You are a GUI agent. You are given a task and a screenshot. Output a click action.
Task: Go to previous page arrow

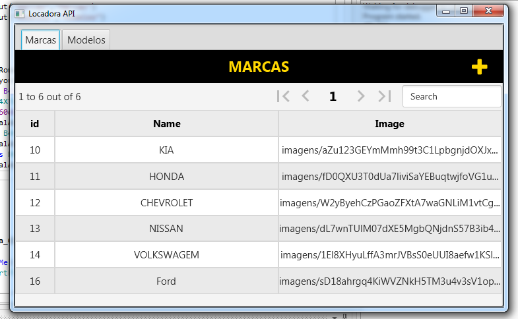306,96
